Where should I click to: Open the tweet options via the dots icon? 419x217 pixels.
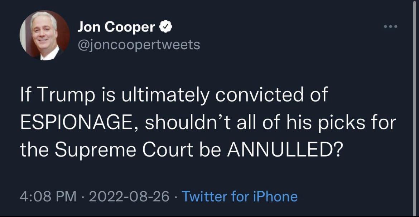[391, 26]
